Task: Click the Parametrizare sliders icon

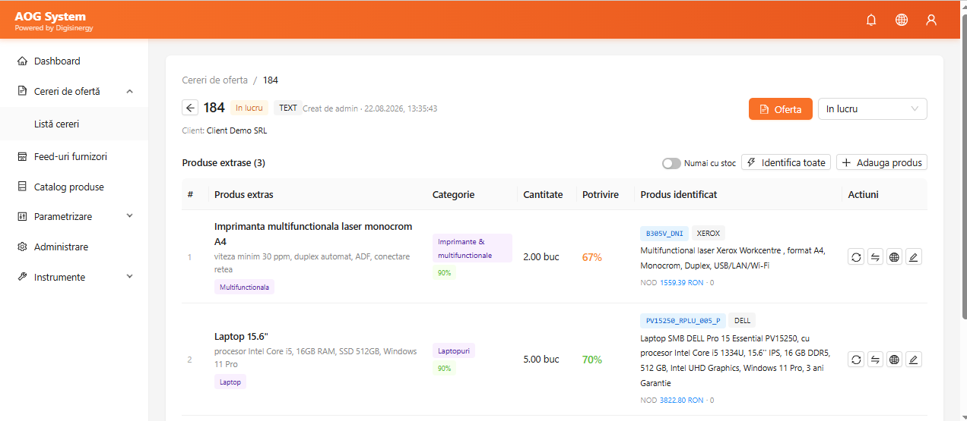Action: [22, 216]
